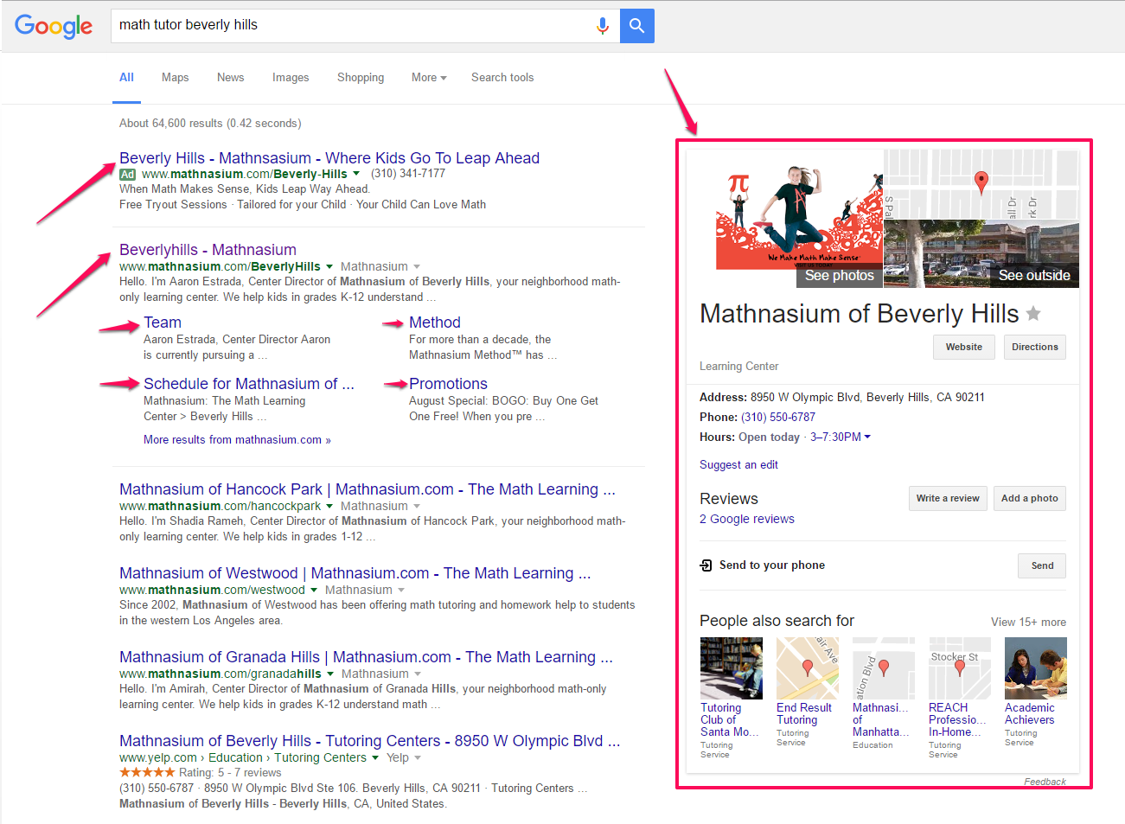Click View 15+ more
This screenshot has height=824, width=1125.
click(x=1028, y=622)
